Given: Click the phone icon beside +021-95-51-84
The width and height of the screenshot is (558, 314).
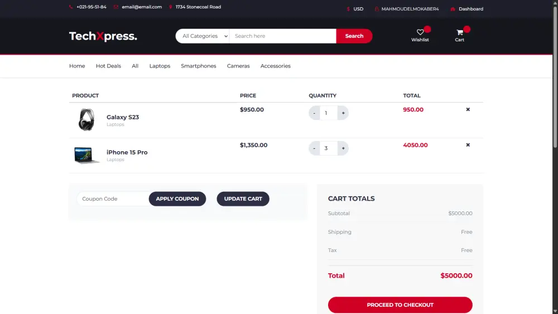Looking at the screenshot, I should tap(71, 7).
